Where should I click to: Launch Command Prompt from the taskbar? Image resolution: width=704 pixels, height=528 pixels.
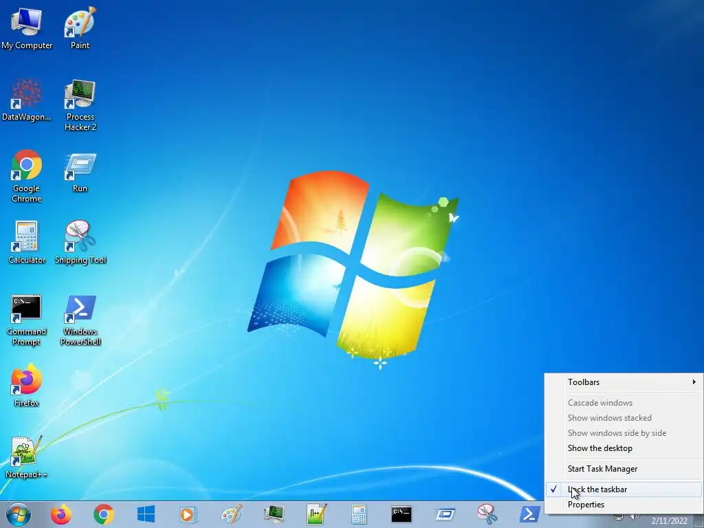(401, 514)
